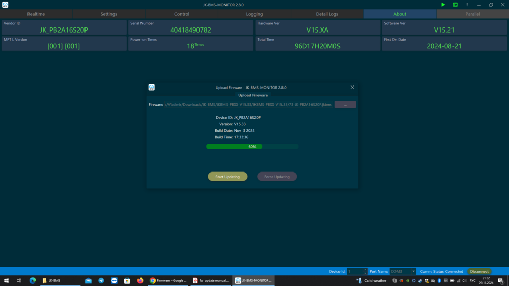
Task: Click First On Date value 2024-08-21
Action: 444,46
